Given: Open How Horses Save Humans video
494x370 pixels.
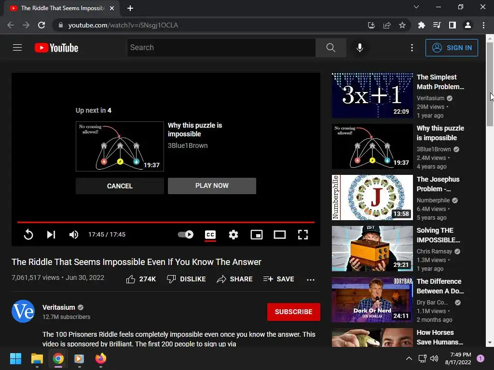Looking at the screenshot, I should [x=439, y=337].
